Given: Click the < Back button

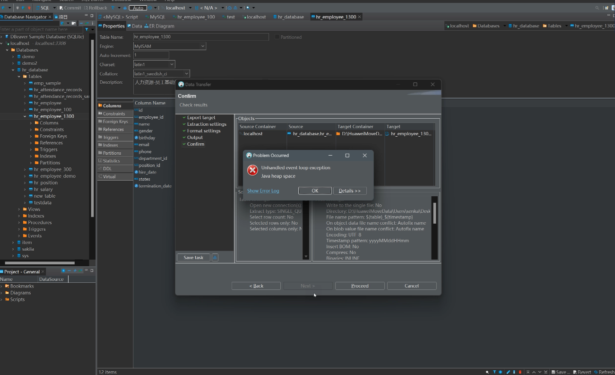Looking at the screenshot, I should click(x=256, y=286).
